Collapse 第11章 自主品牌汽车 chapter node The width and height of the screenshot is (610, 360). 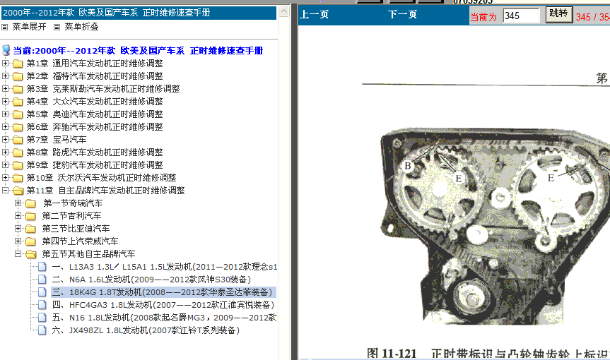[5, 191]
